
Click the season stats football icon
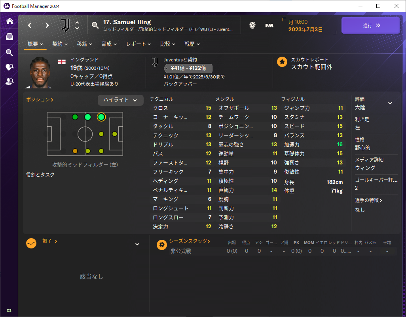point(162,244)
